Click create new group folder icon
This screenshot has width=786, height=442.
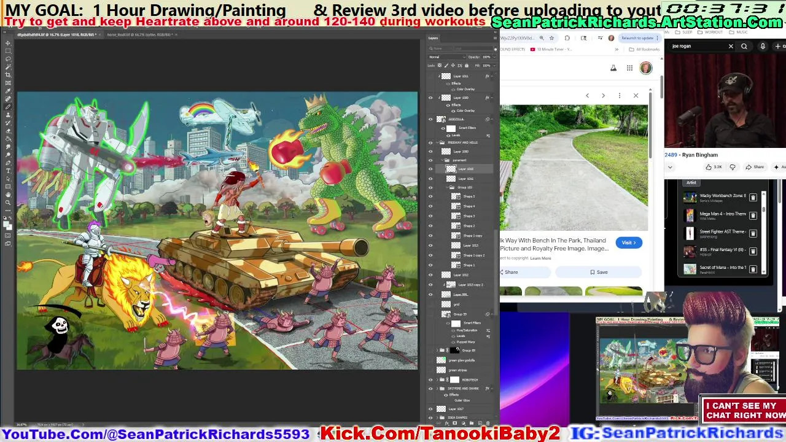coord(472,423)
